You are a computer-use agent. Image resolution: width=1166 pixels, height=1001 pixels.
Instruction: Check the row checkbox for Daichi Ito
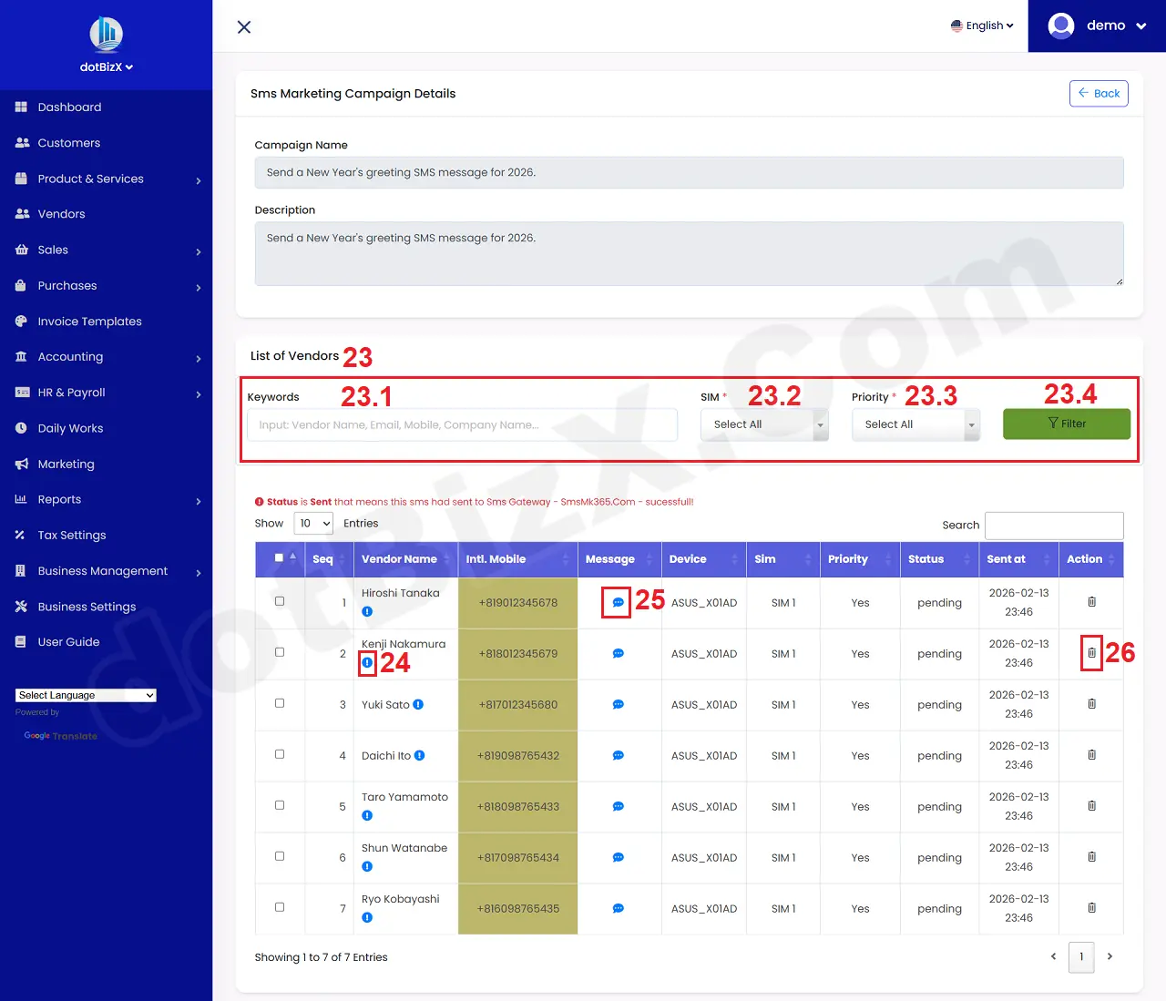(280, 755)
